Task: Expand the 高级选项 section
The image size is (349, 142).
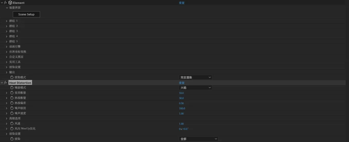Action: (7, 118)
